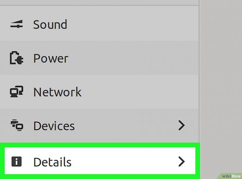Open the Sound settings text label
Image resolution: width=242 pixels, height=179 pixels.
coord(50,24)
